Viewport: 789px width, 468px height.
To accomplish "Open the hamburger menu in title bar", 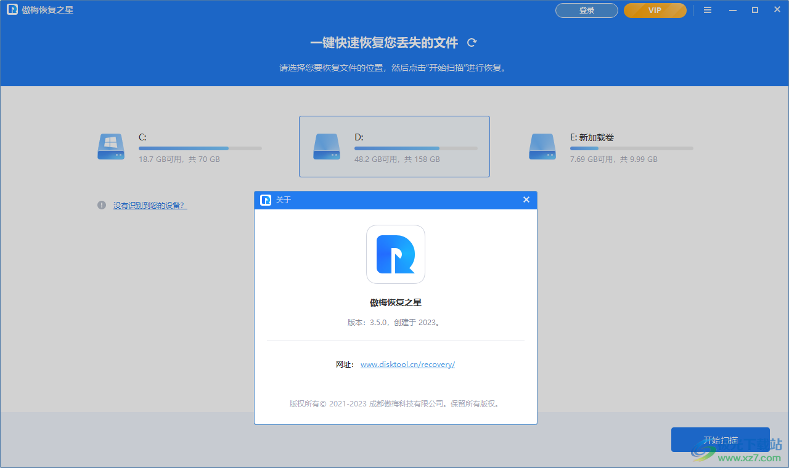I will tap(708, 10).
